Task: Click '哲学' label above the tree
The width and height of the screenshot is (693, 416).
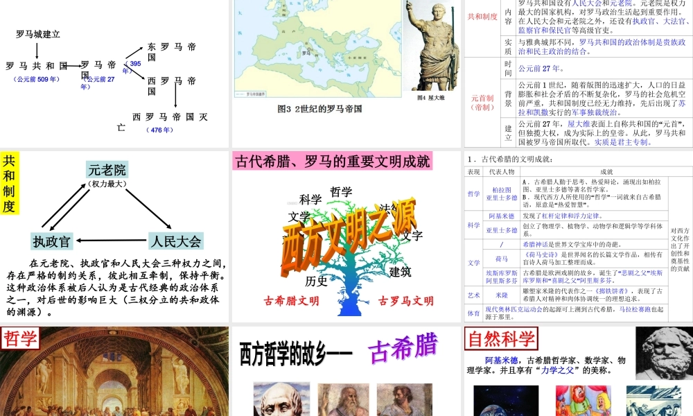Action: click(x=341, y=191)
